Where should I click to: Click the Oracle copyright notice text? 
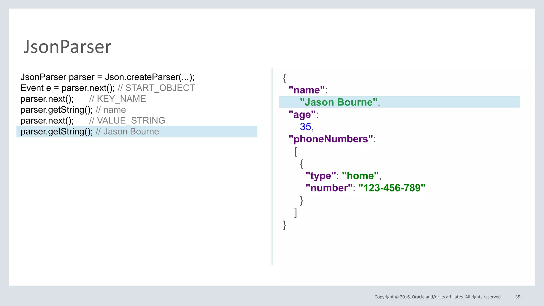[x=438, y=297]
